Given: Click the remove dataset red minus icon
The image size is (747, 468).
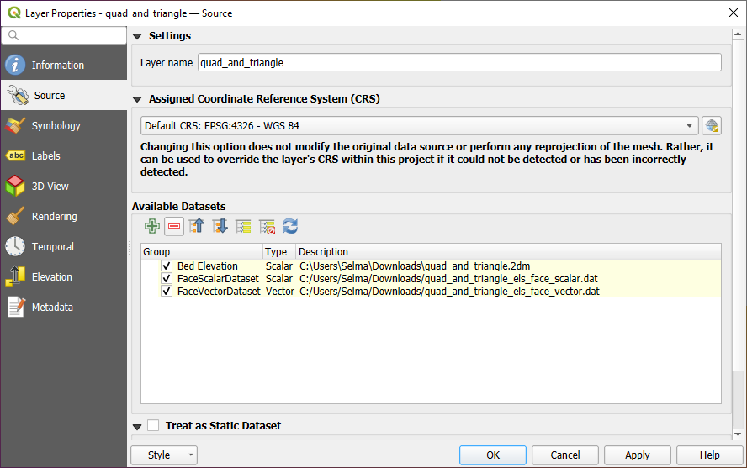Looking at the screenshot, I should coord(175,226).
